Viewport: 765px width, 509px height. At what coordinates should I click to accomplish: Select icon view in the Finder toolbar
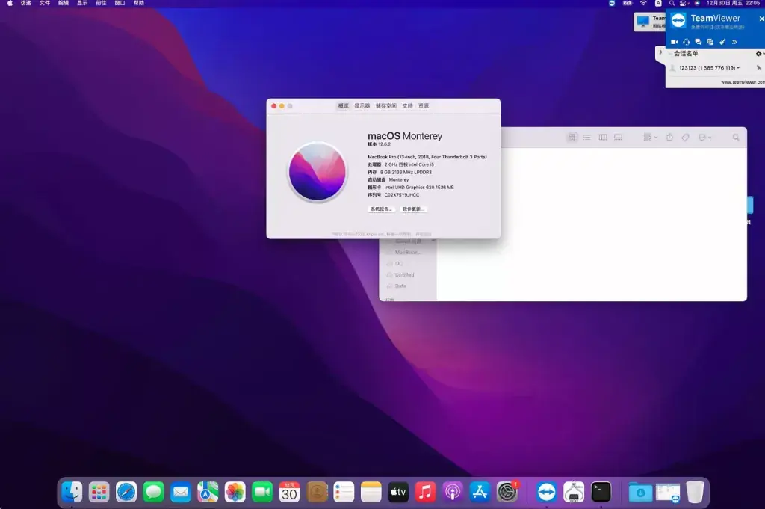point(572,137)
